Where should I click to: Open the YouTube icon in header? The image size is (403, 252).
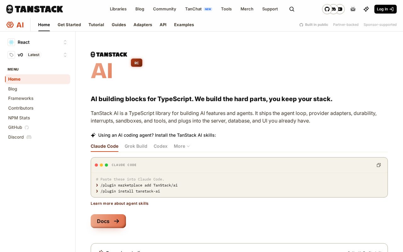click(x=340, y=9)
